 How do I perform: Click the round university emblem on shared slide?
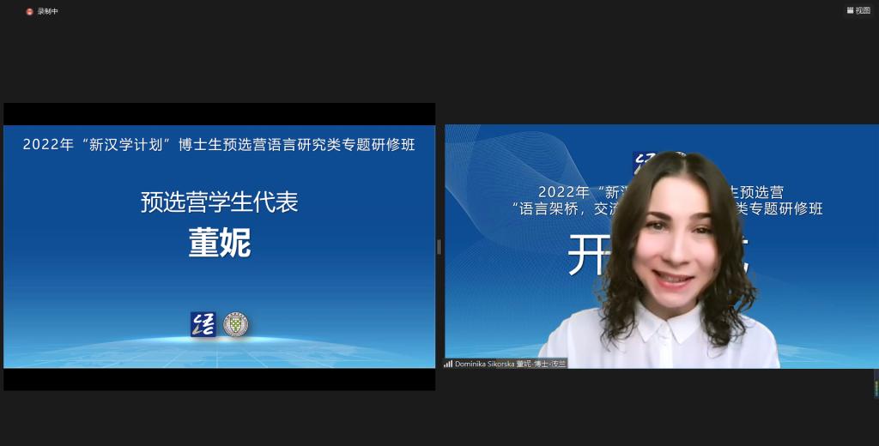pyautogui.click(x=235, y=324)
